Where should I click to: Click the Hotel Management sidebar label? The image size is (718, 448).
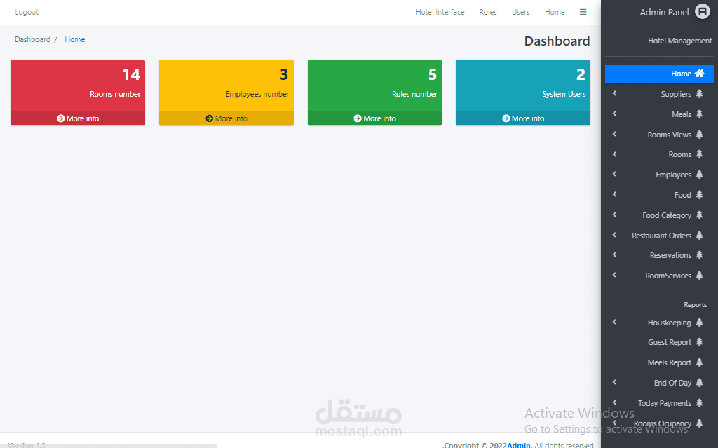[679, 41]
